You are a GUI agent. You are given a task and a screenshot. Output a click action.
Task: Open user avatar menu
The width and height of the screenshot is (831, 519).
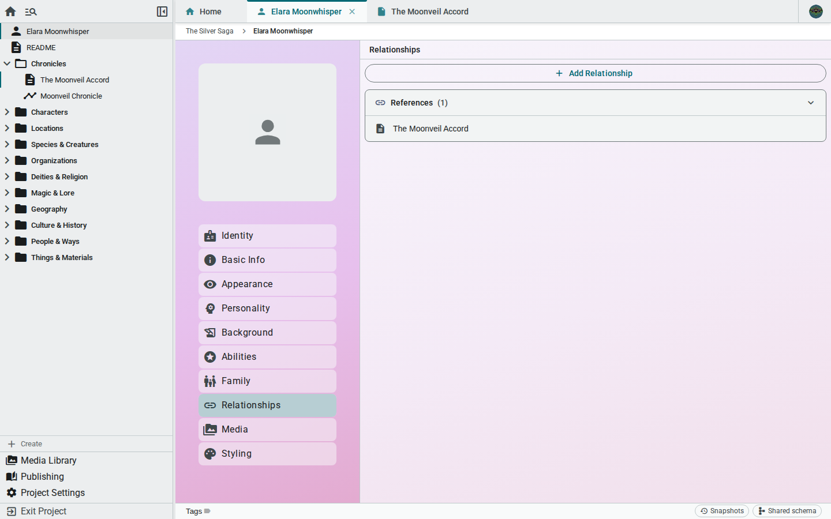click(x=816, y=12)
